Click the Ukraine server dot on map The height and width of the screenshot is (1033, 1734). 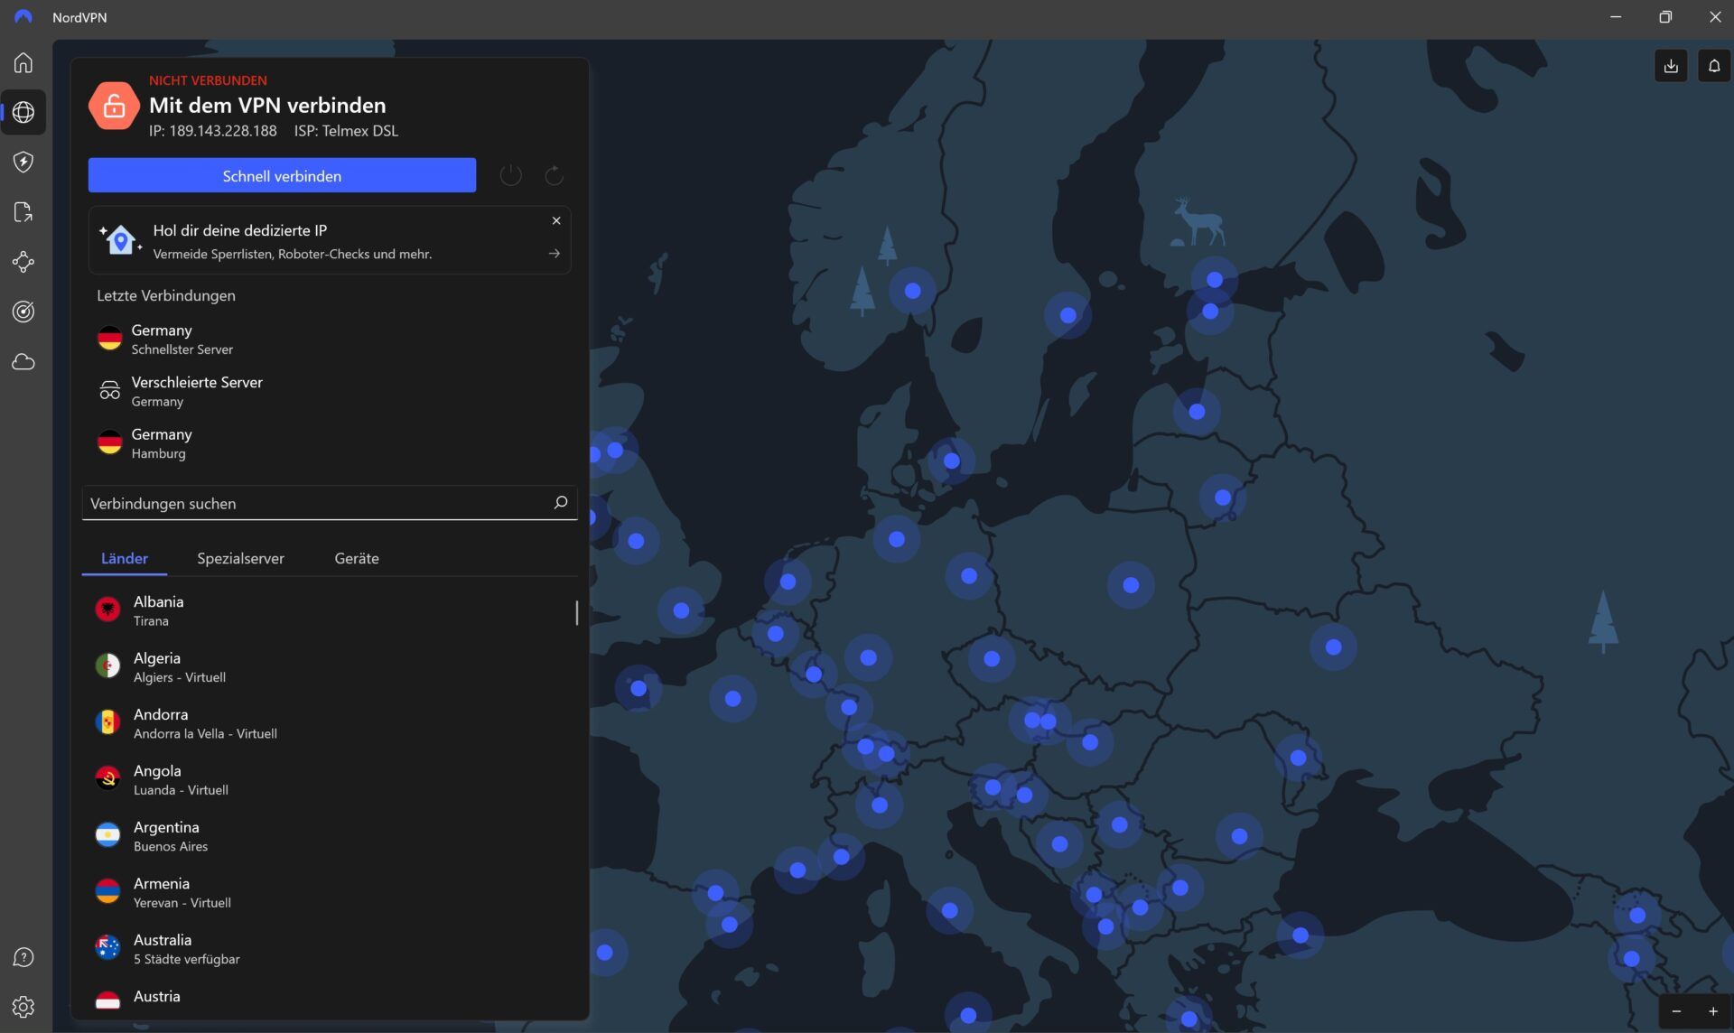pos(1333,647)
